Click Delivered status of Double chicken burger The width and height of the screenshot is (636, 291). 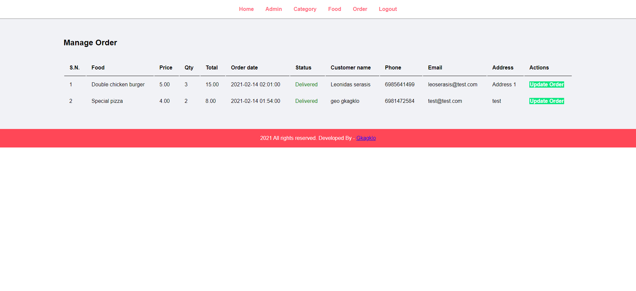coord(306,85)
